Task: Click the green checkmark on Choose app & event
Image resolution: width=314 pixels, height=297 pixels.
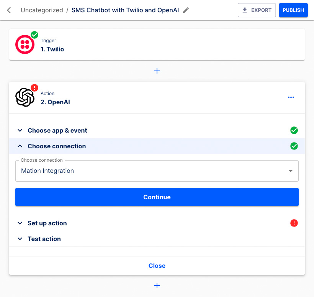Action: tap(294, 130)
